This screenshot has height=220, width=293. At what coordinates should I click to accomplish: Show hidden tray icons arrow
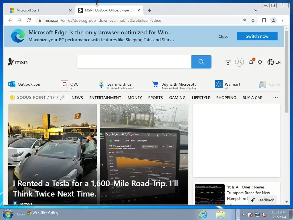[243, 215]
